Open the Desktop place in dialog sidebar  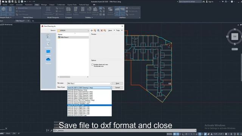click(48, 53)
